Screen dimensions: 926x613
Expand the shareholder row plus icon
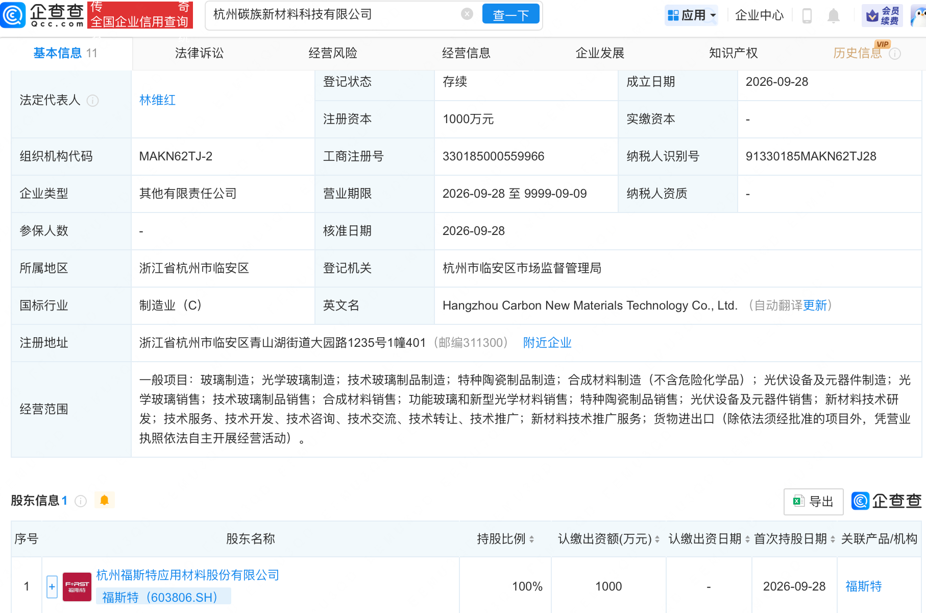[52, 586]
